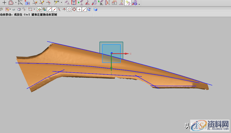Screen dimensions: 231x133
Task: Click the quadrant point snap icon
Action: 74,9
